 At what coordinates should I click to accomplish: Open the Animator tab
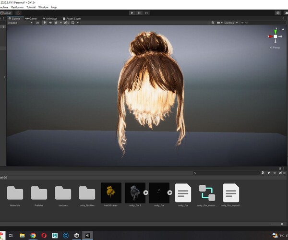50,19
